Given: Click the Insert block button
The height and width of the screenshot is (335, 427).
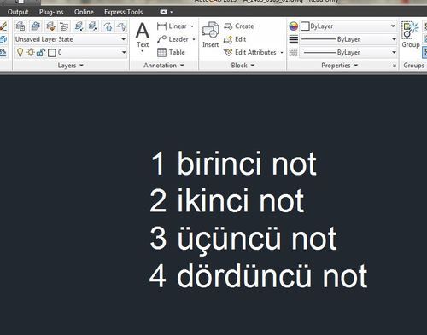Looking at the screenshot, I should [x=211, y=35].
